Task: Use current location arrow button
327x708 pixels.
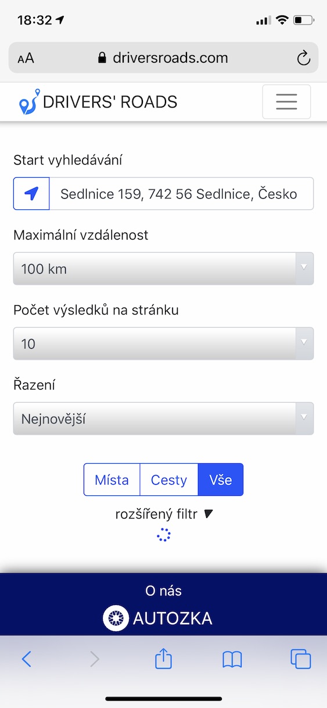Action: click(x=32, y=194)
